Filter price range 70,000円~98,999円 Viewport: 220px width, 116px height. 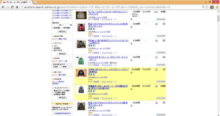(60, 15)
